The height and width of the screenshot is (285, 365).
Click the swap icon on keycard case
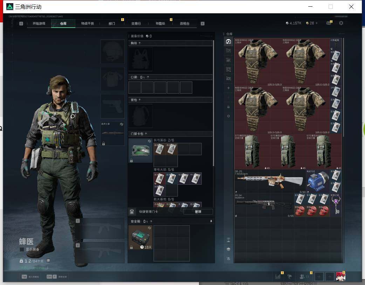tap(149, 141)
